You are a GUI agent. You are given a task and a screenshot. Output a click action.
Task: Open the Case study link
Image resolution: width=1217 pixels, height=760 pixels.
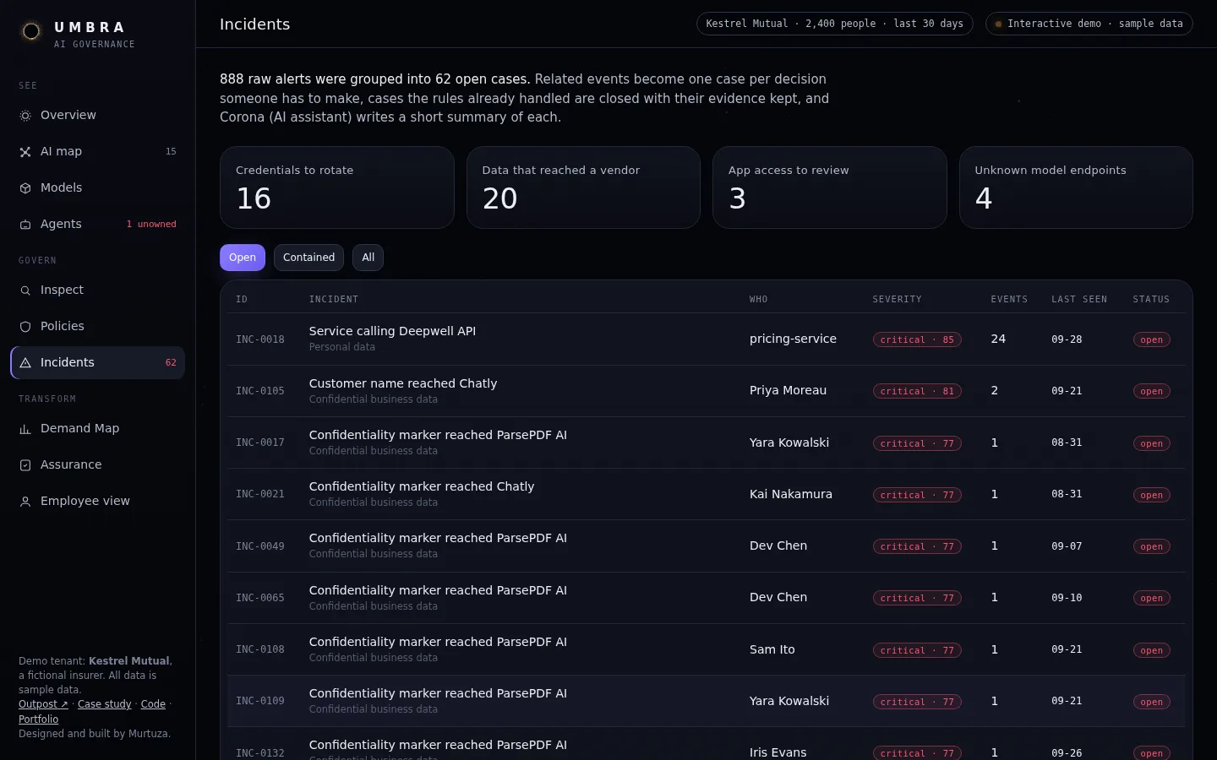[105, 704]
